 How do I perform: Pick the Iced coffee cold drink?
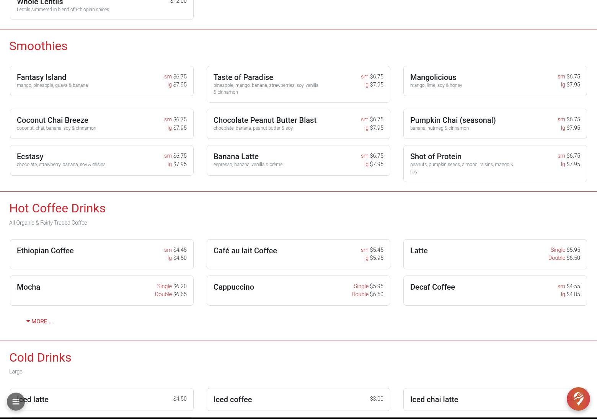click(298, 399)
